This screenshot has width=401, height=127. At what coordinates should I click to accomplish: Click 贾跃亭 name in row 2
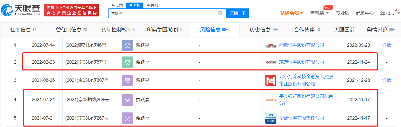(x=143, y=62)
